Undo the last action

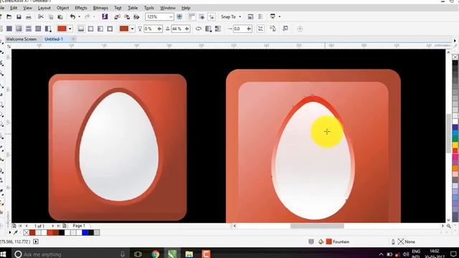point(72,17)
